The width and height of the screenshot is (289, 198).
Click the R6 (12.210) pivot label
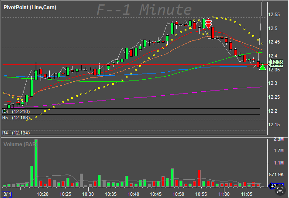[x=16, y=111]
